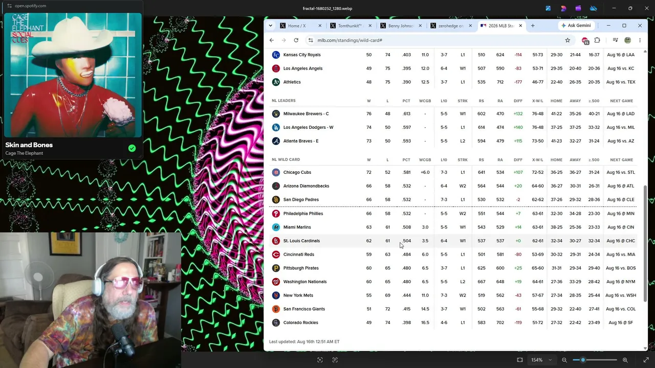Open Chrome three-dot menu

[640, 40]
